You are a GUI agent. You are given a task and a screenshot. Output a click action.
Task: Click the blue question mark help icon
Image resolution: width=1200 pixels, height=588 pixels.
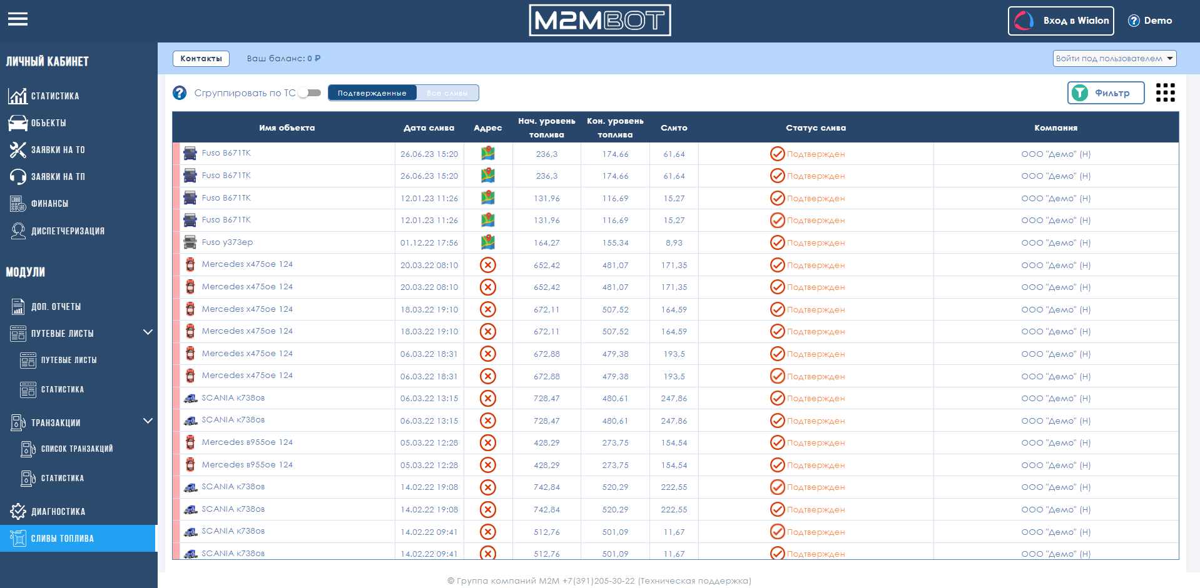[x=180, y=92]
